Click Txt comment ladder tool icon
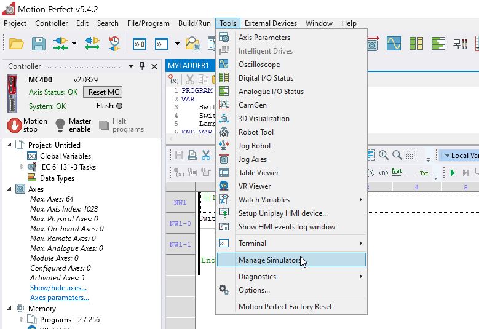 (x=424, y=173)
